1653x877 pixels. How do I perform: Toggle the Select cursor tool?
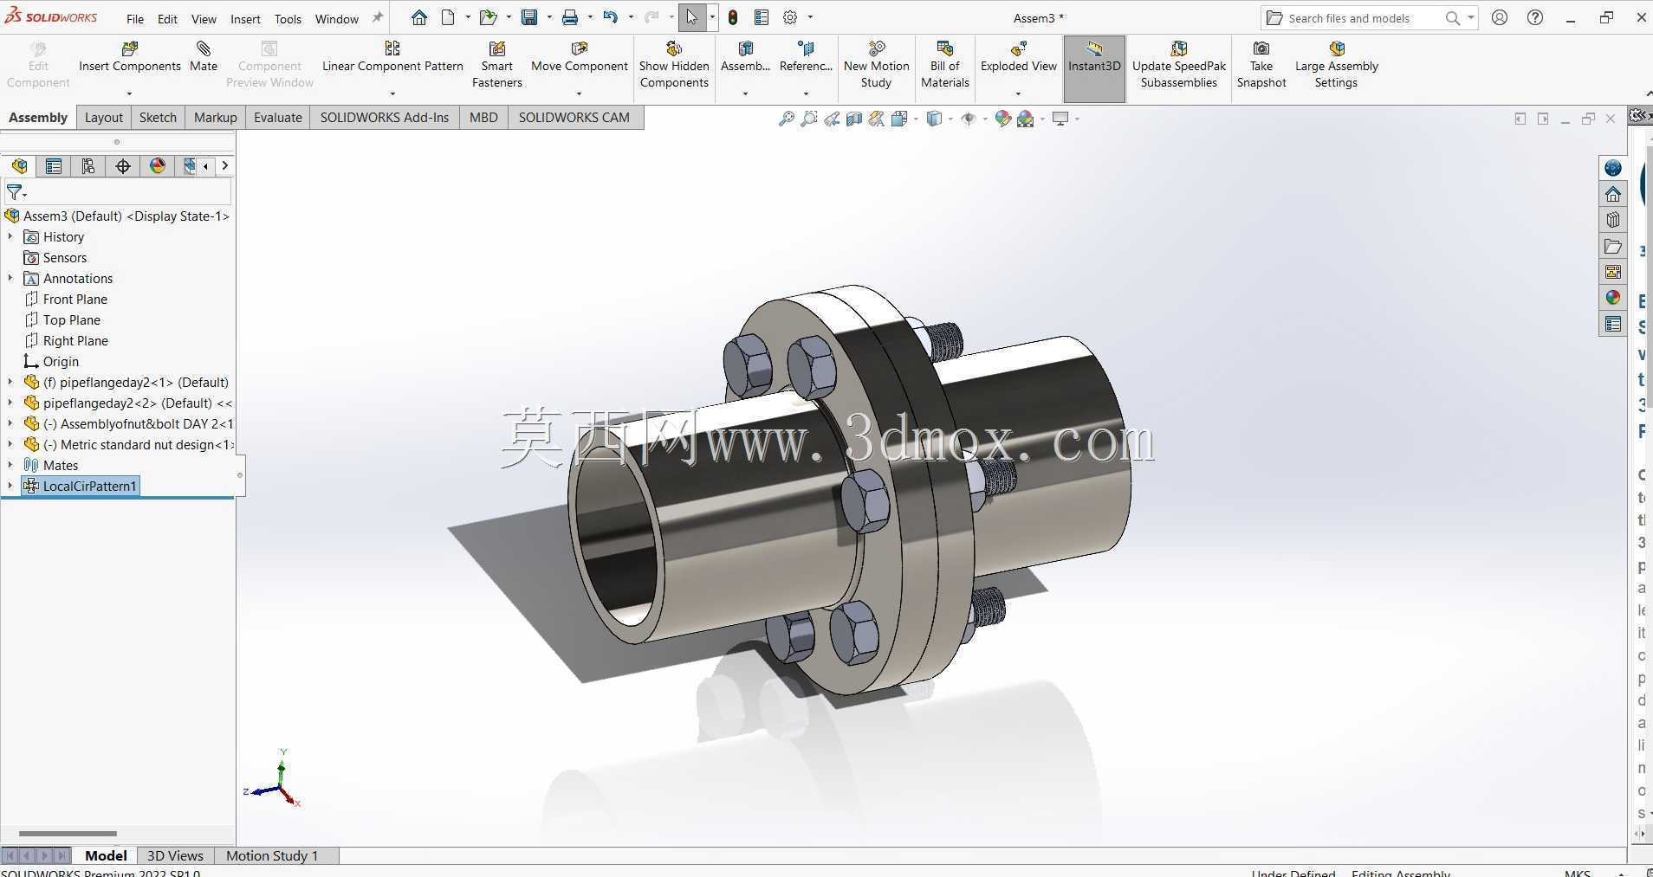click(x=692, y=17)
